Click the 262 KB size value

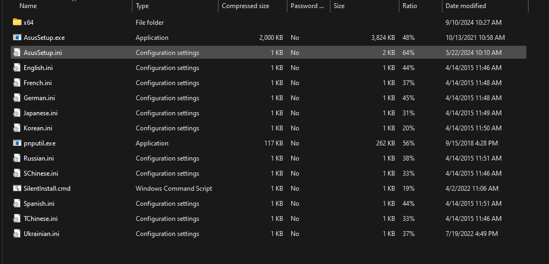click(x=386, y=143)
